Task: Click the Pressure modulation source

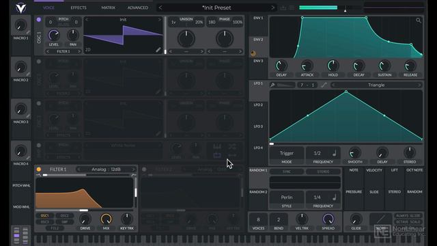Action: point(354,192)
